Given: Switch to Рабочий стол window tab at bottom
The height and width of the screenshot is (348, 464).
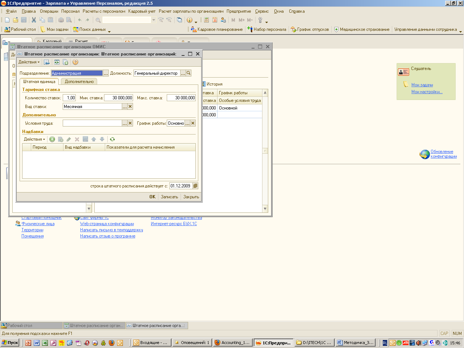Looking at the screenshot, I should (x=32, y=326).
